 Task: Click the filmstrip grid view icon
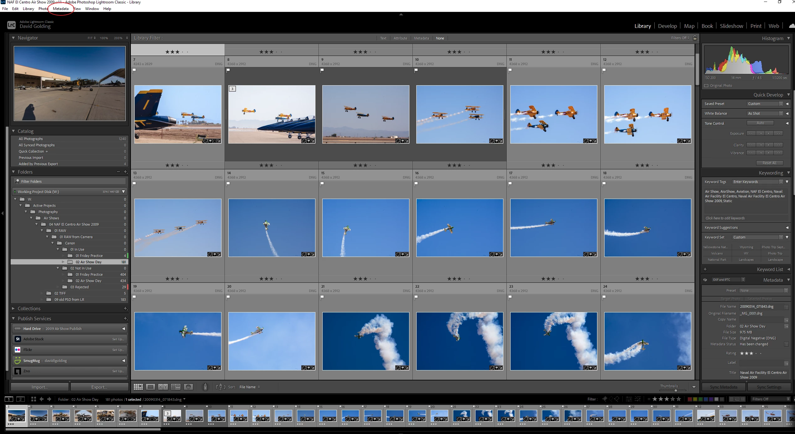coord(34,399)
